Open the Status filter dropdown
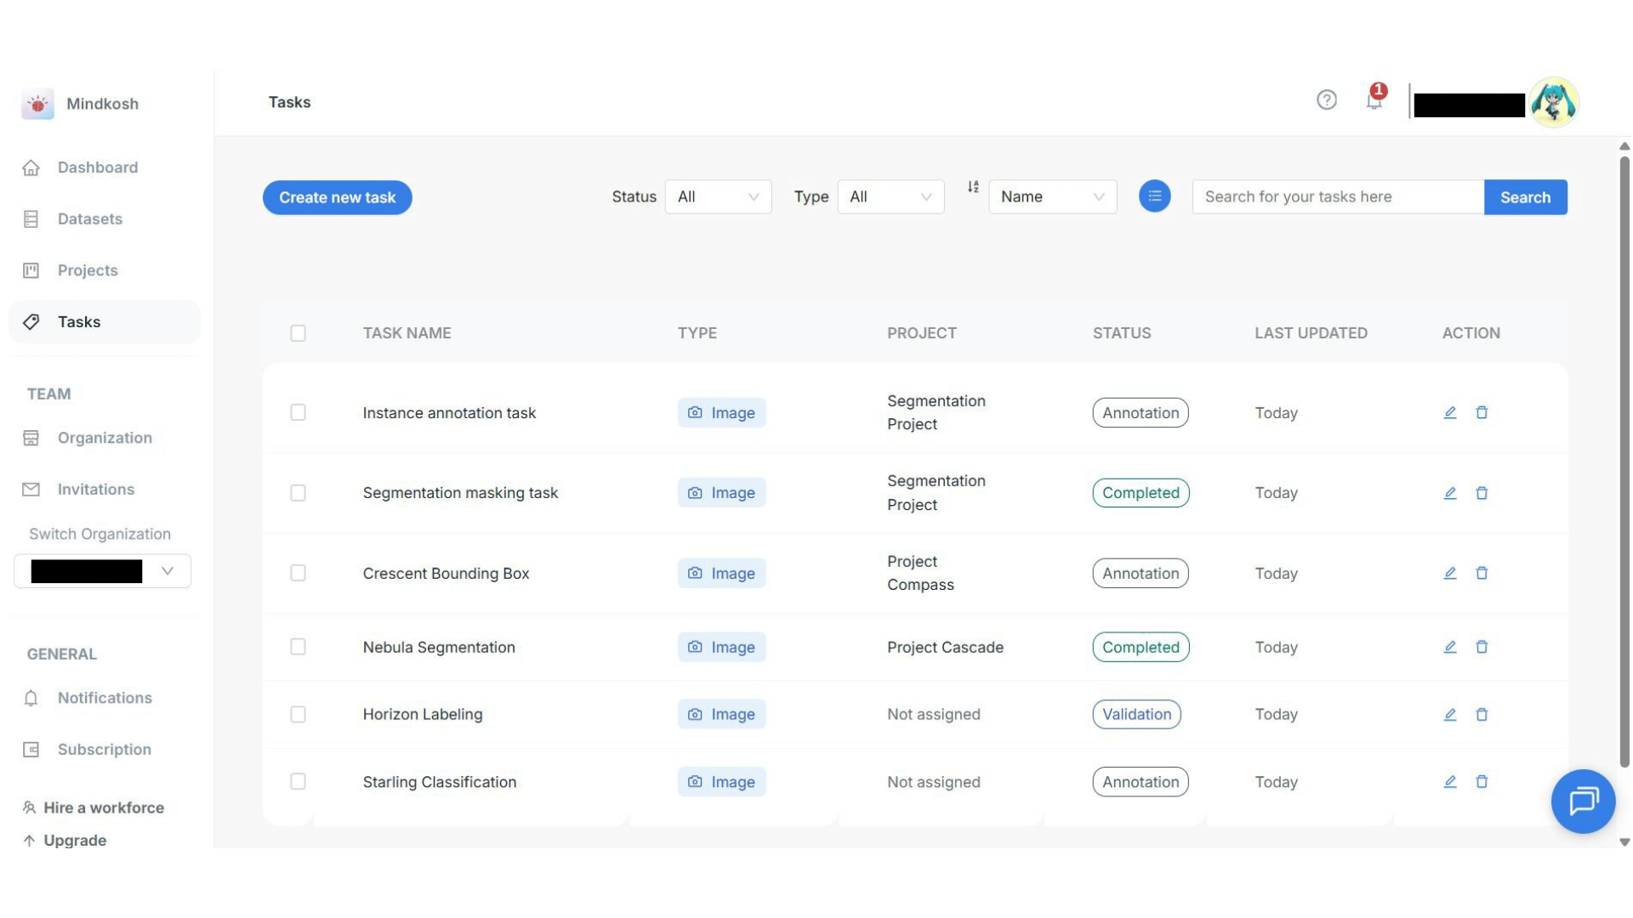The width and height of the screenshot is (1633, 918). point(717,196)
